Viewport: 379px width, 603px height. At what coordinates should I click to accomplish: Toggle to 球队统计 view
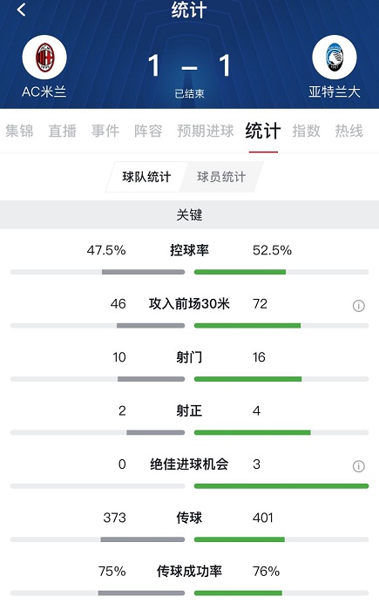pos(146,177)
